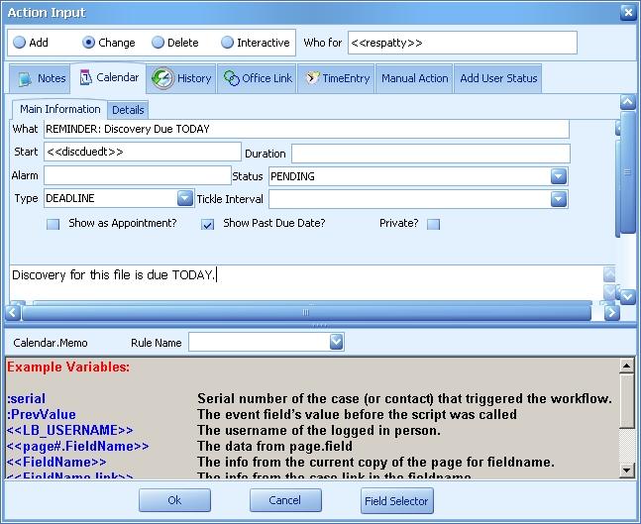Screen dimensions: 641x524
Task: Click the :PrevValue variable text
Action: [x=42, y=414]
